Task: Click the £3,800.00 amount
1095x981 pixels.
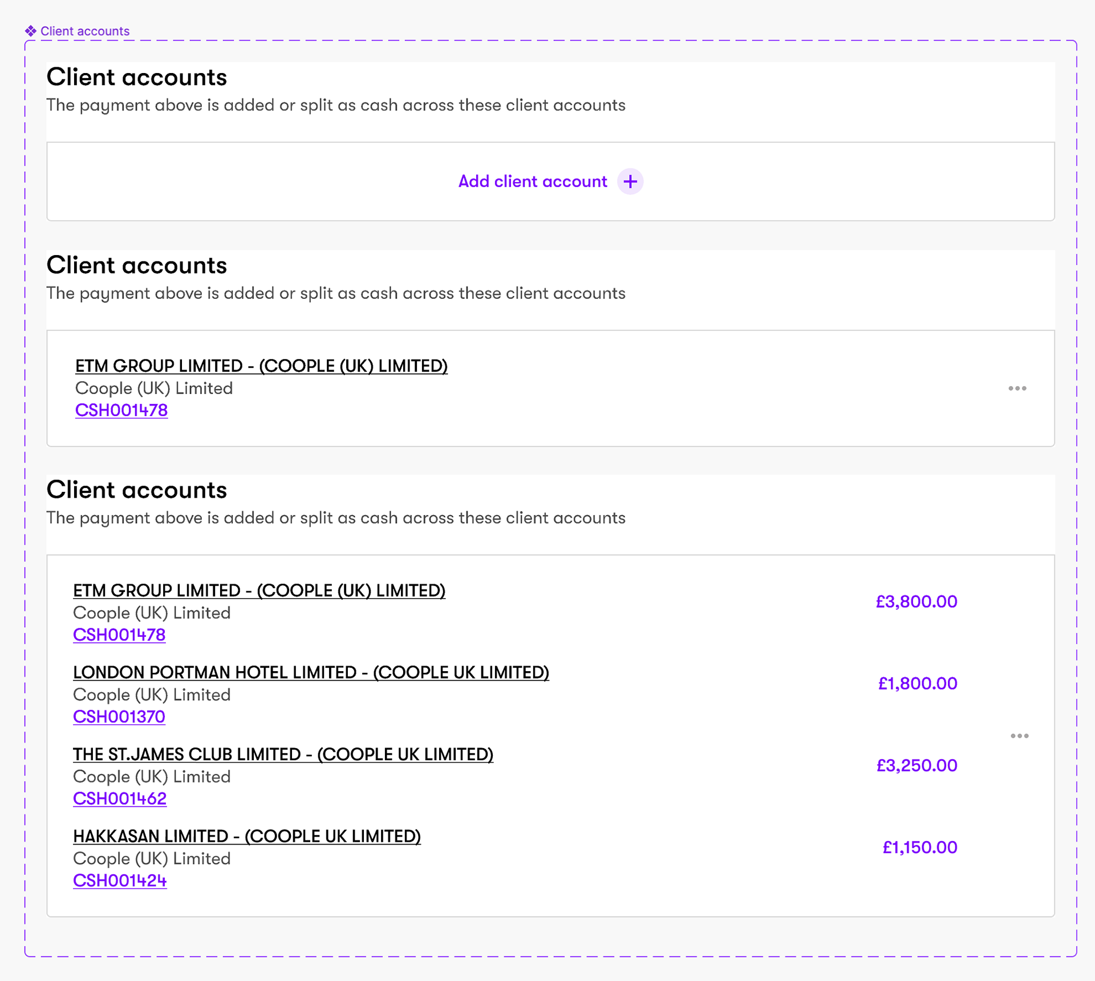Action: (916, 601)
